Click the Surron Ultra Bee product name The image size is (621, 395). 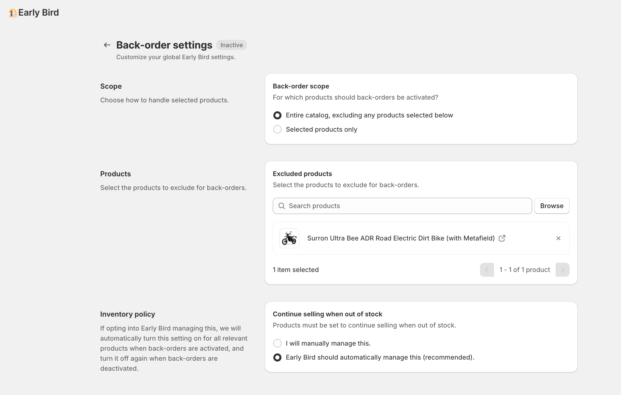[401, 238]
